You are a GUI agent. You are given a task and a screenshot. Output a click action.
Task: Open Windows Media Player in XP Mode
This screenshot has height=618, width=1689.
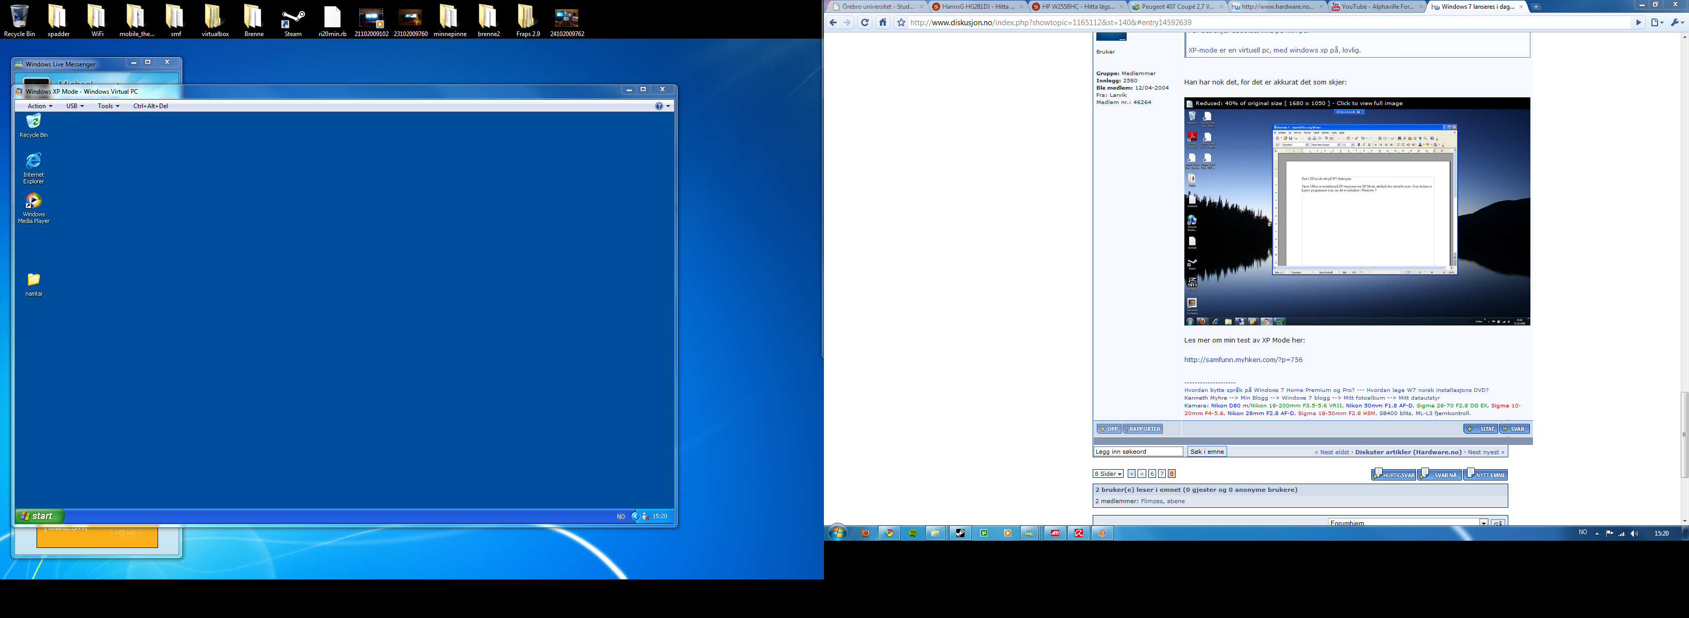(x=33, y=208)
